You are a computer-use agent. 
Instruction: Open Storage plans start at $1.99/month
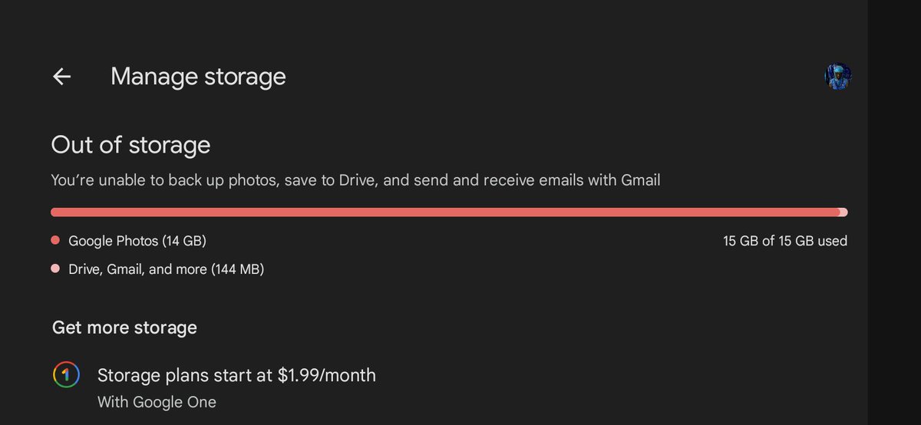(236, 375)
